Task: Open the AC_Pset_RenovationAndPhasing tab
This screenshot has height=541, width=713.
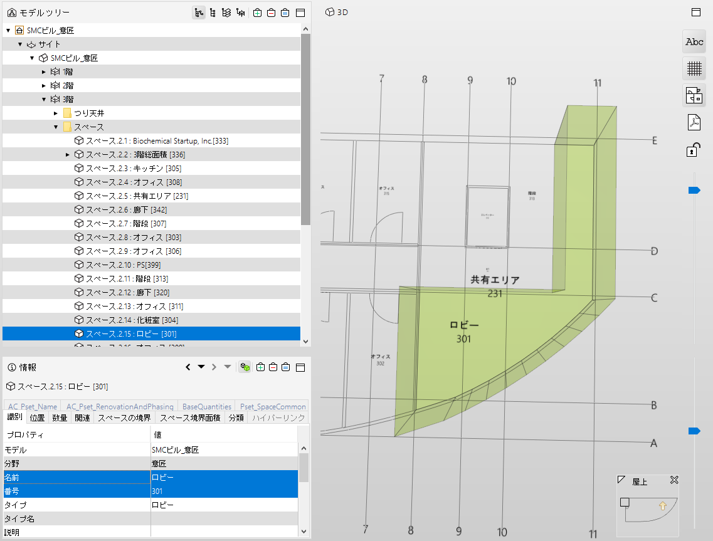Action: 120,406
